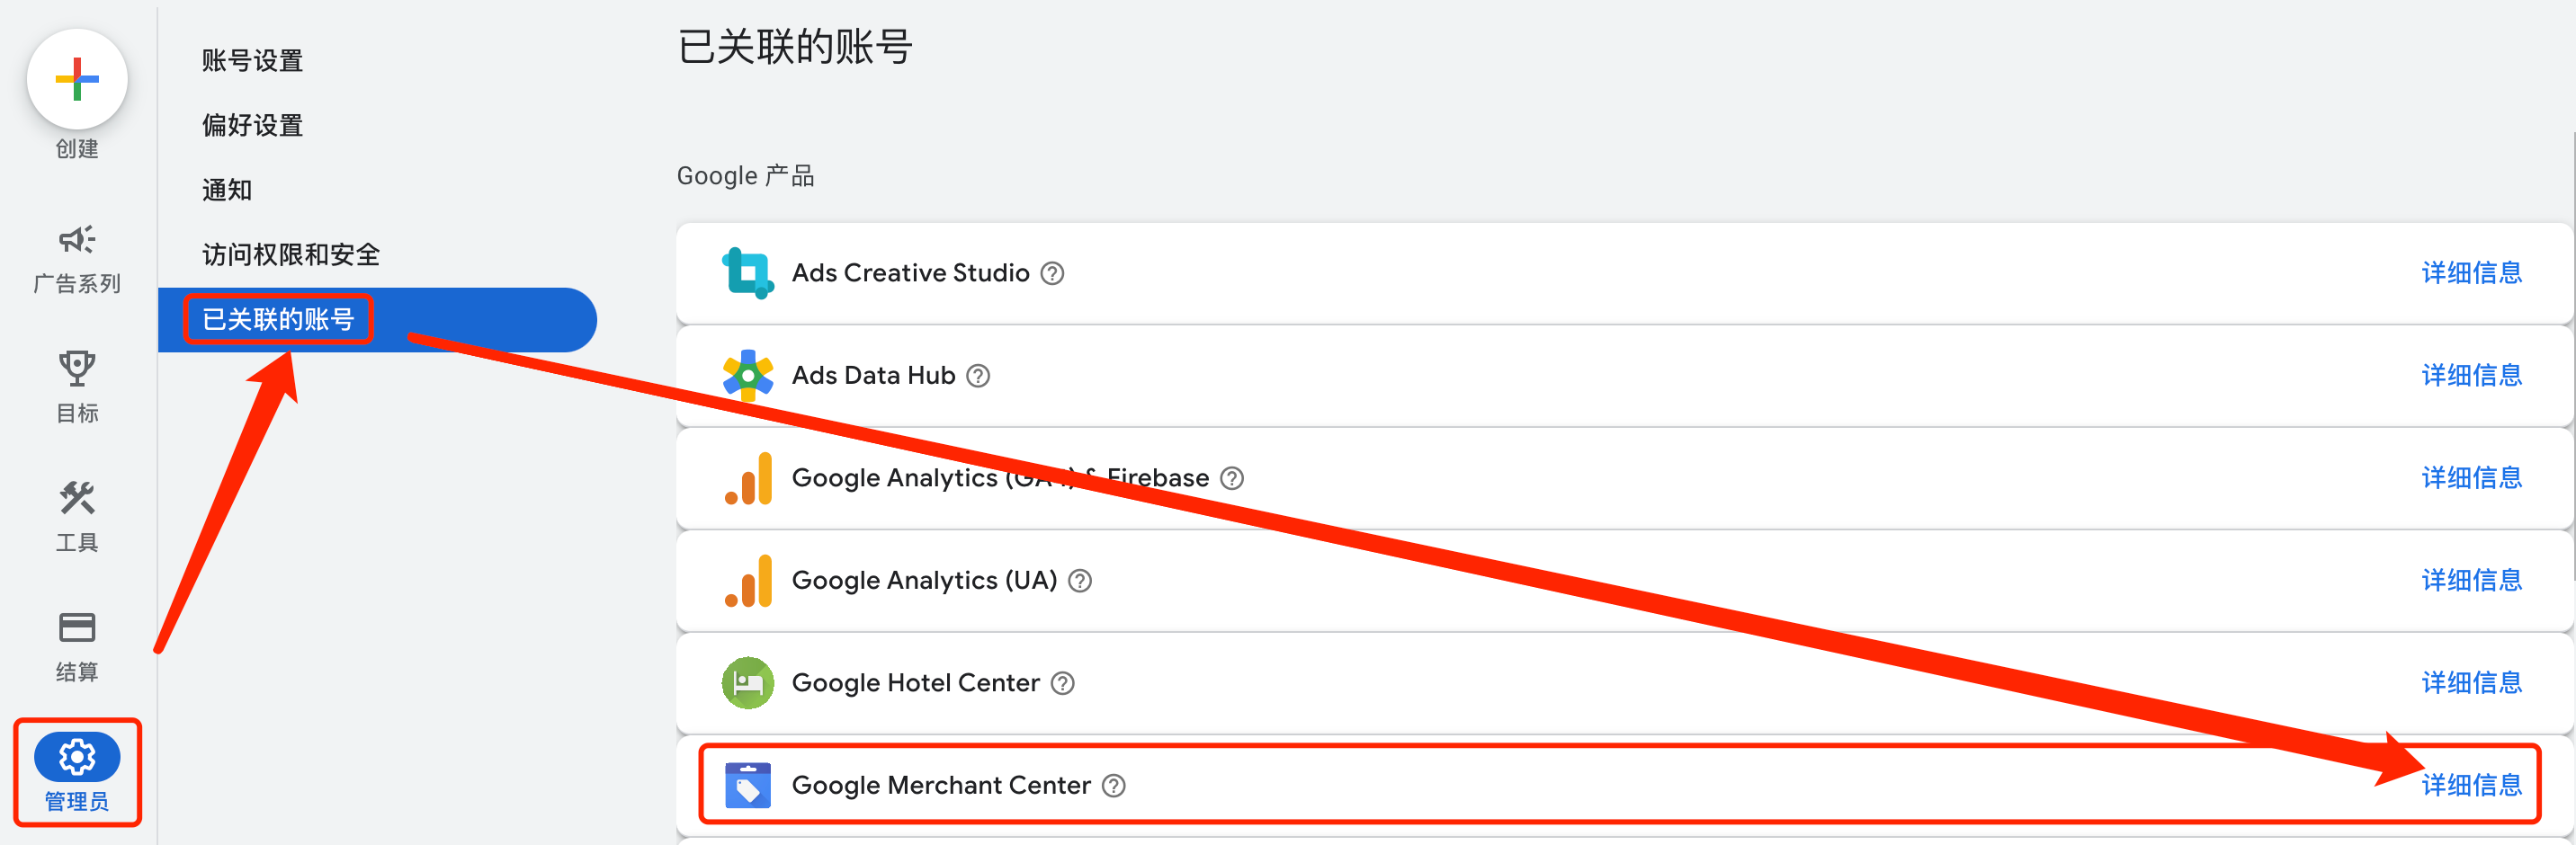Open 详细信息 for Google Merchant Center
The height and width of the screenshot is (845, 2576).
click(x=2471, y=786)
